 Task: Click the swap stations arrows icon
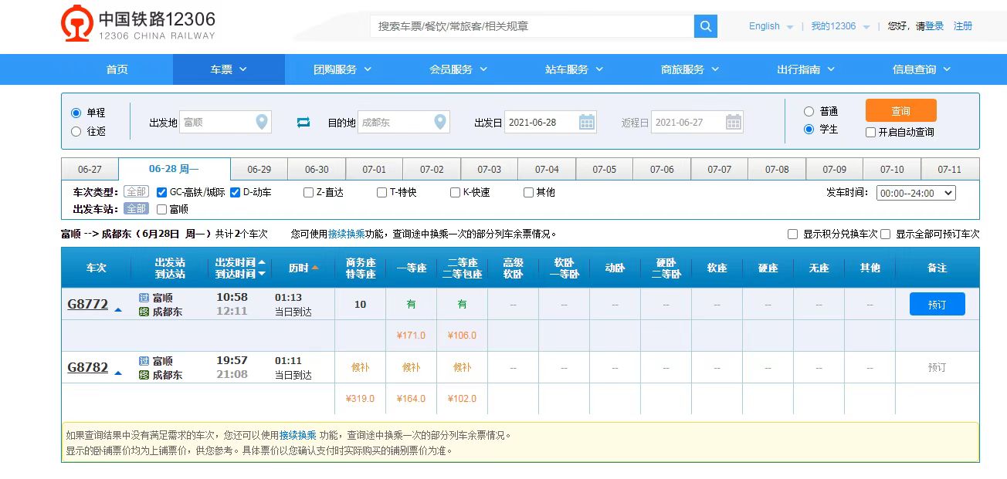[x=303, y=122]
